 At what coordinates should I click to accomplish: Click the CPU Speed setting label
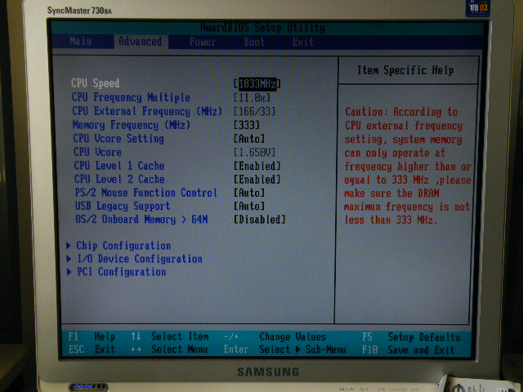96,83
